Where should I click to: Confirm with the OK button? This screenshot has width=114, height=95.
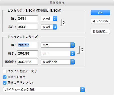tap(100, 13)
